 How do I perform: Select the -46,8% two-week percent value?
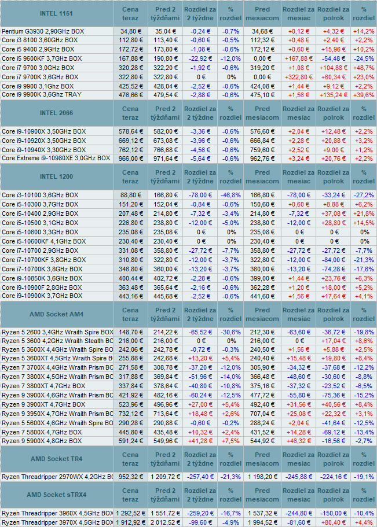click(230, 196)
